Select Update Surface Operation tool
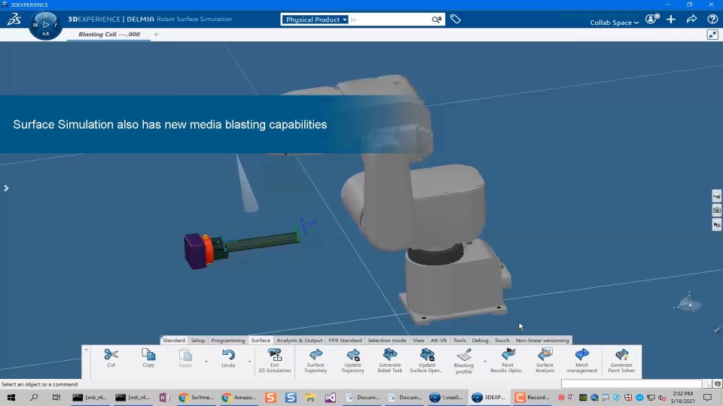723x406 pixels. [426, 360]
